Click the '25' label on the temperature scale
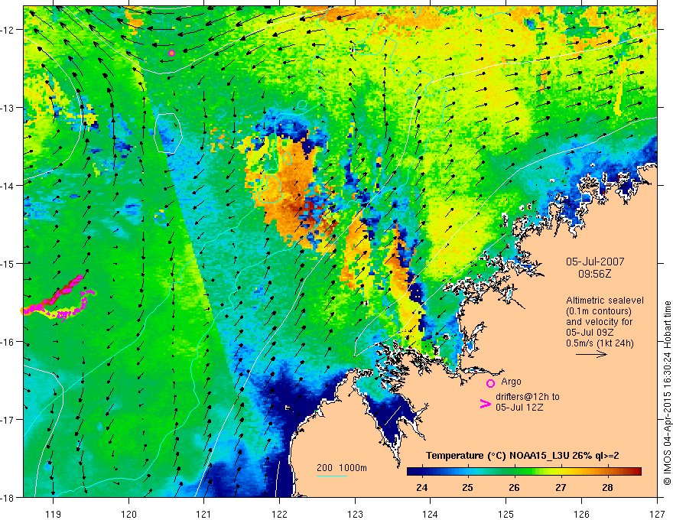 (x=468, y=487)
